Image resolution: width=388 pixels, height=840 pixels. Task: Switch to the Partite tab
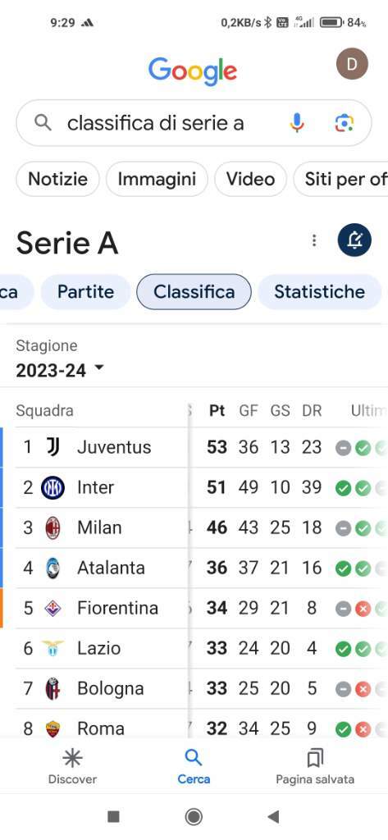pos(86,292)
